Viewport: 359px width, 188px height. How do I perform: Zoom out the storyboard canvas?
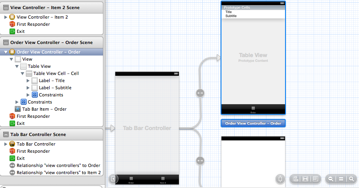click(331, 179)
